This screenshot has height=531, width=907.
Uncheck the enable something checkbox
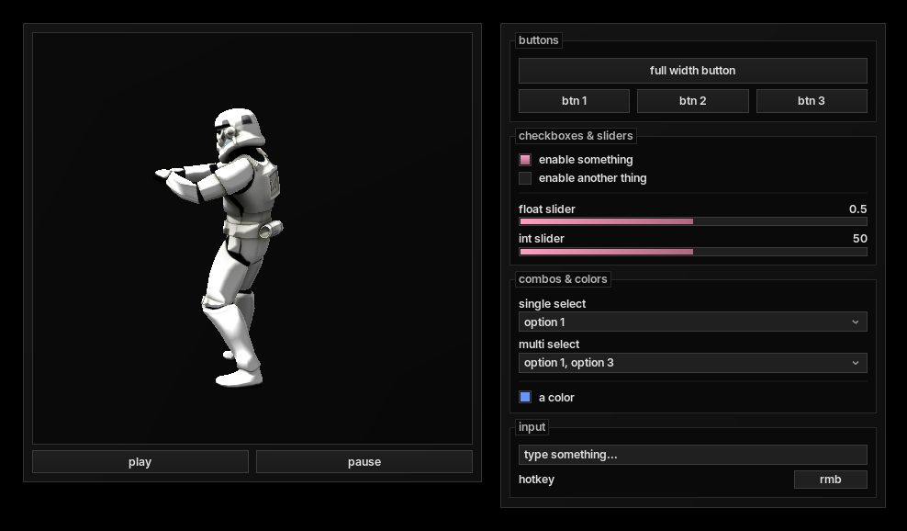click(525, 160)
